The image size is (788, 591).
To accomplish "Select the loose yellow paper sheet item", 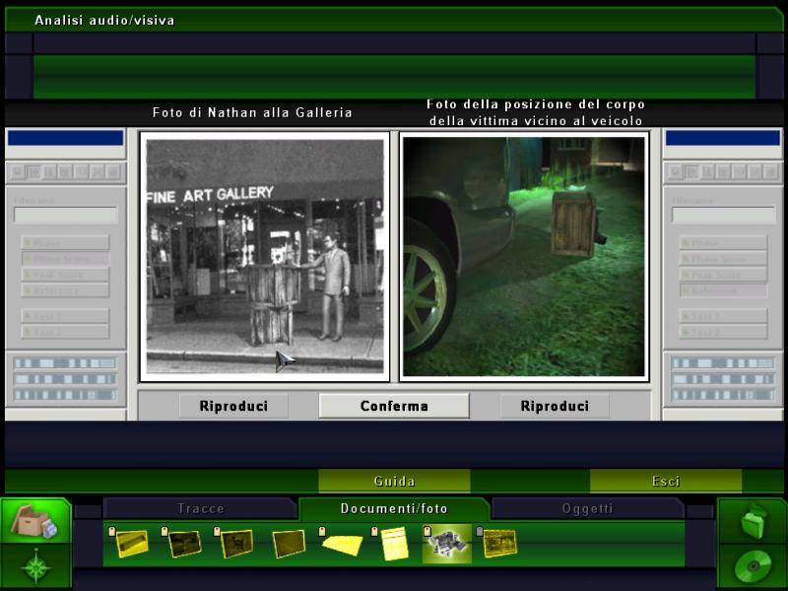I will click(x=342, y=543).
